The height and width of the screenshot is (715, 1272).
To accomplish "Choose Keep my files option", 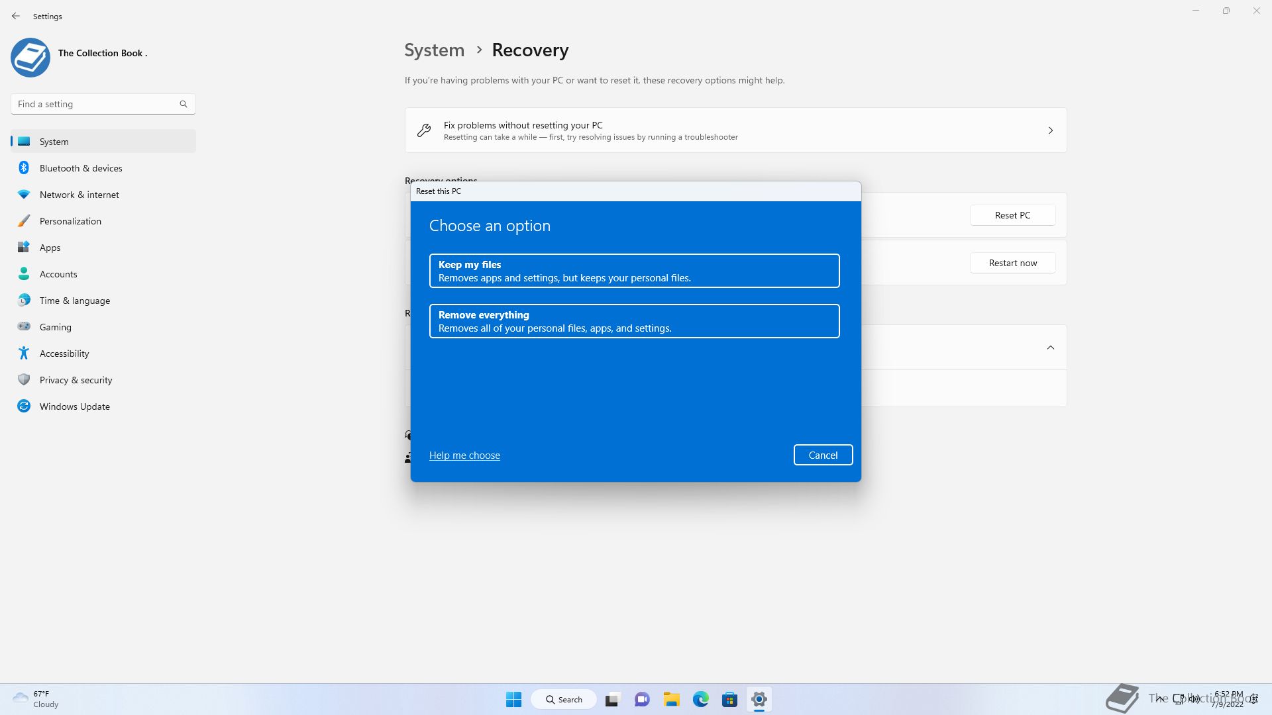I will pos(634,271).
